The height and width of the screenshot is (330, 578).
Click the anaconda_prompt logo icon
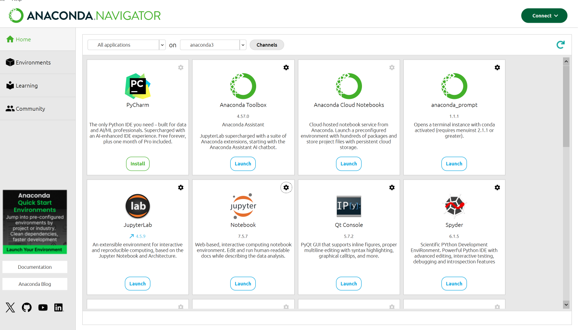point(454,86)
